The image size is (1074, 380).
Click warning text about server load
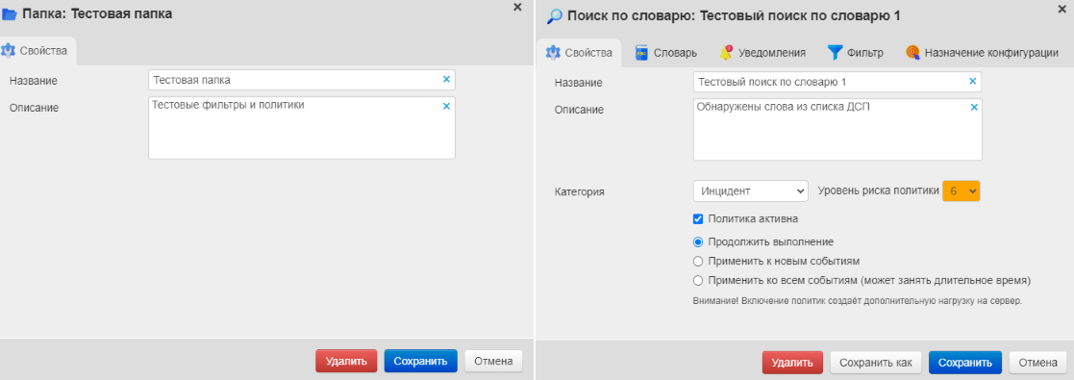pyautogui.click(x=857, y=300)
